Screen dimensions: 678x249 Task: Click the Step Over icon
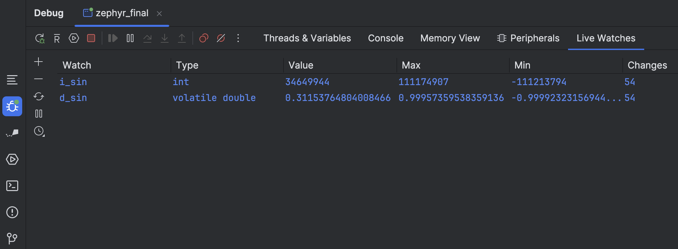pyautogui.click(x=147, y=38)
